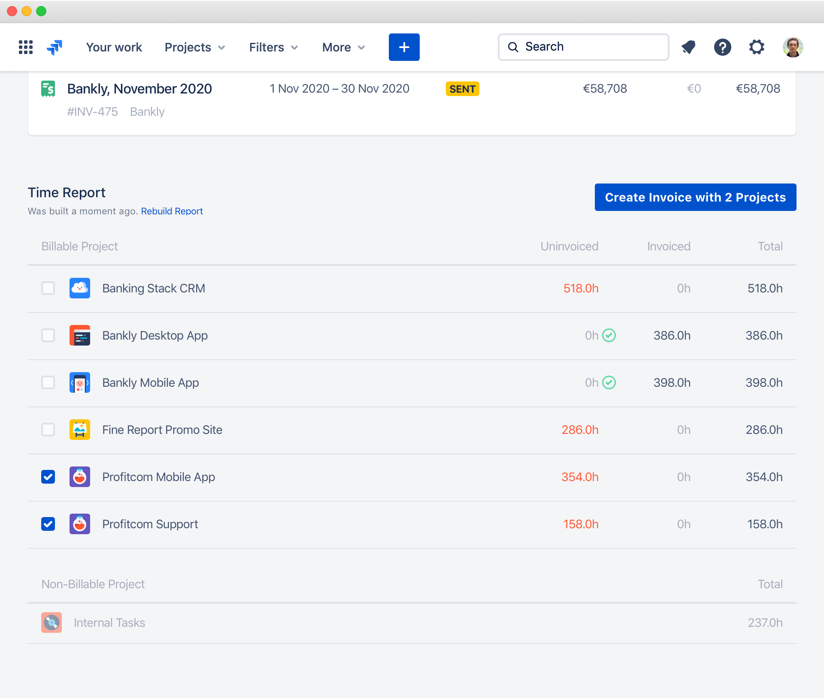Viewport: 824px width, 698px height.
Task: Click the Fine Report Promo Site project icon
Action: coord(80,430)
